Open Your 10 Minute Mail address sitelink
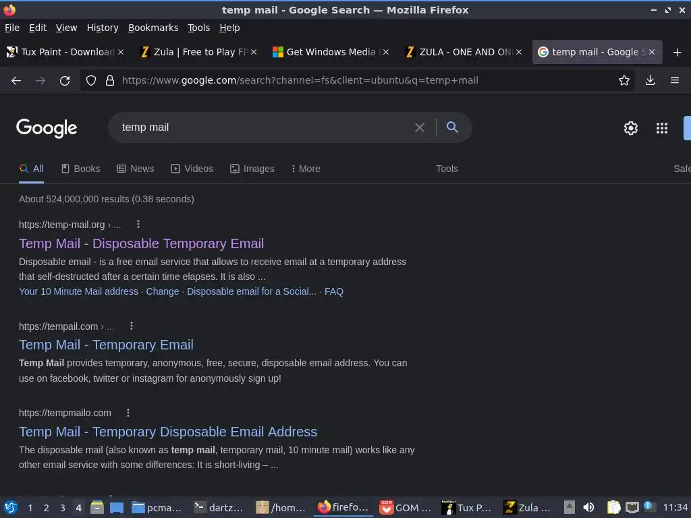Image resolution: width=691 pixels, height=518 pixels. pyautogui.click(x=78, y=291)
